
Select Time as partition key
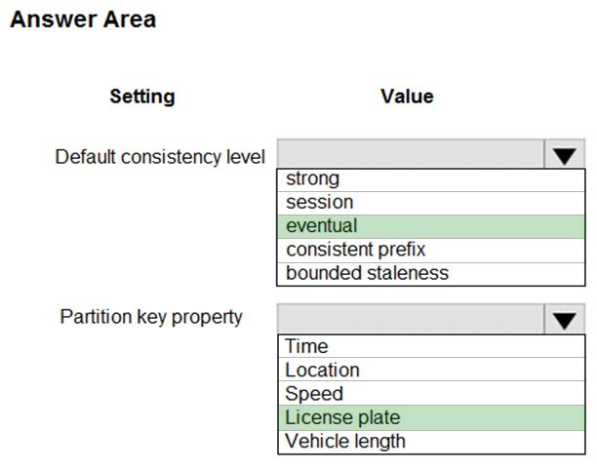[x=431, y=346]
